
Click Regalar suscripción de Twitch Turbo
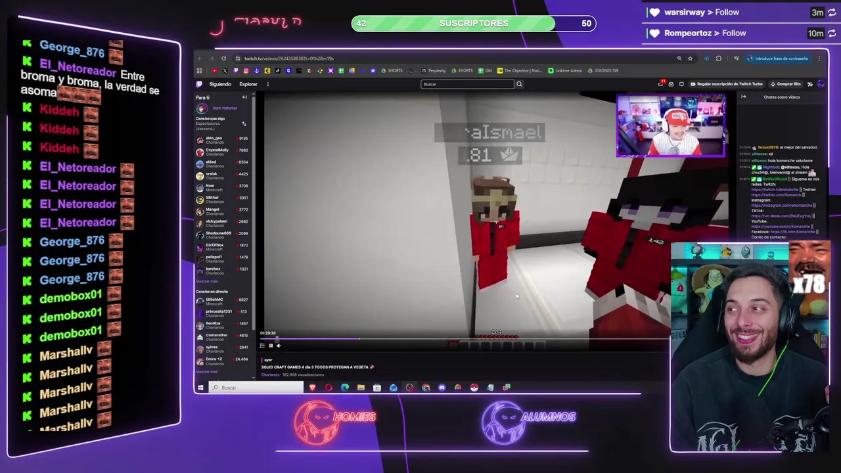725,84
